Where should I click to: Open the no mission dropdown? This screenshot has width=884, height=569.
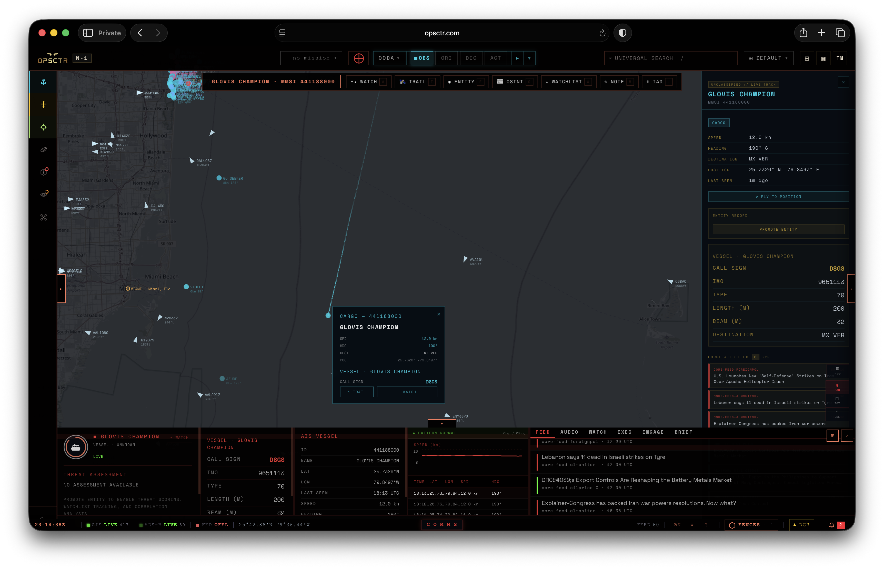point(311,58)
